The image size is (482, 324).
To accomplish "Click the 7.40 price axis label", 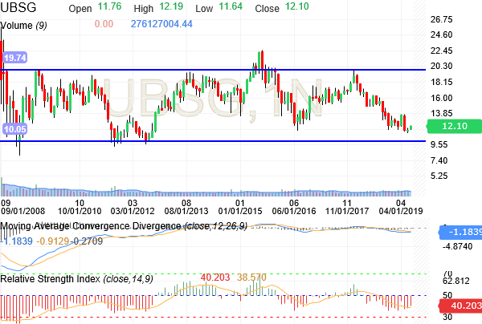I will pos(439,160).
